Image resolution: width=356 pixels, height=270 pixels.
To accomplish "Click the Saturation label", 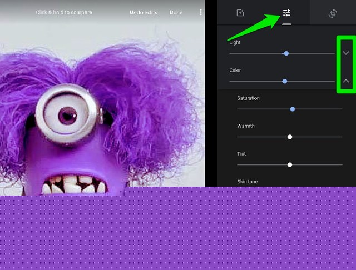I will point(248,98).
